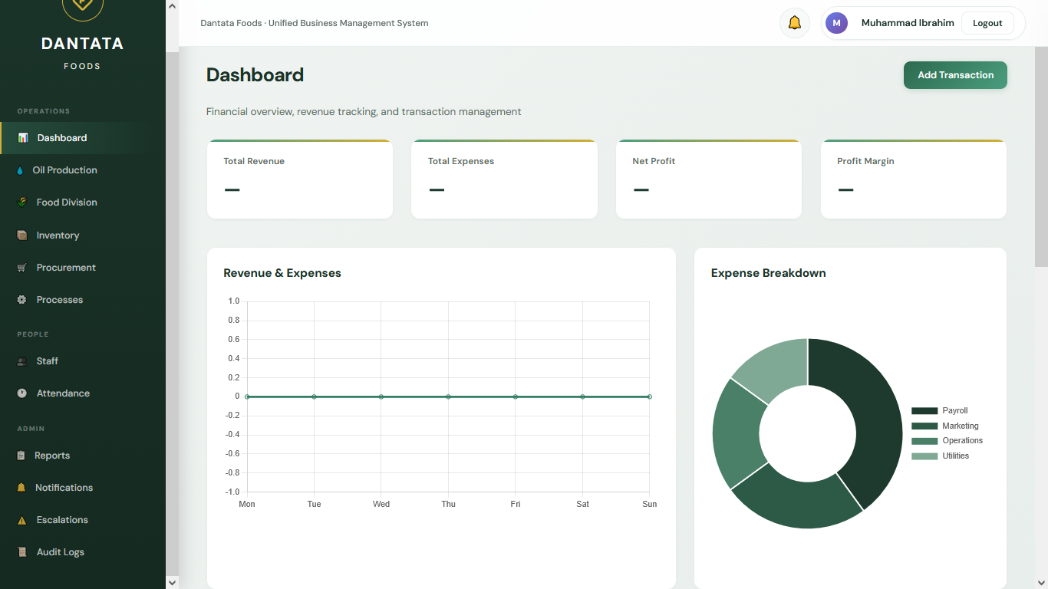Navigate to Inventory

coord(83,235)
